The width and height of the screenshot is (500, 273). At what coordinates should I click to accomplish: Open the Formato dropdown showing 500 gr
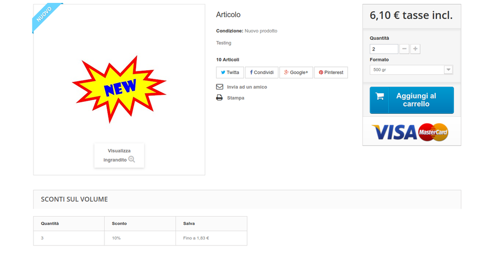(411, 70)
